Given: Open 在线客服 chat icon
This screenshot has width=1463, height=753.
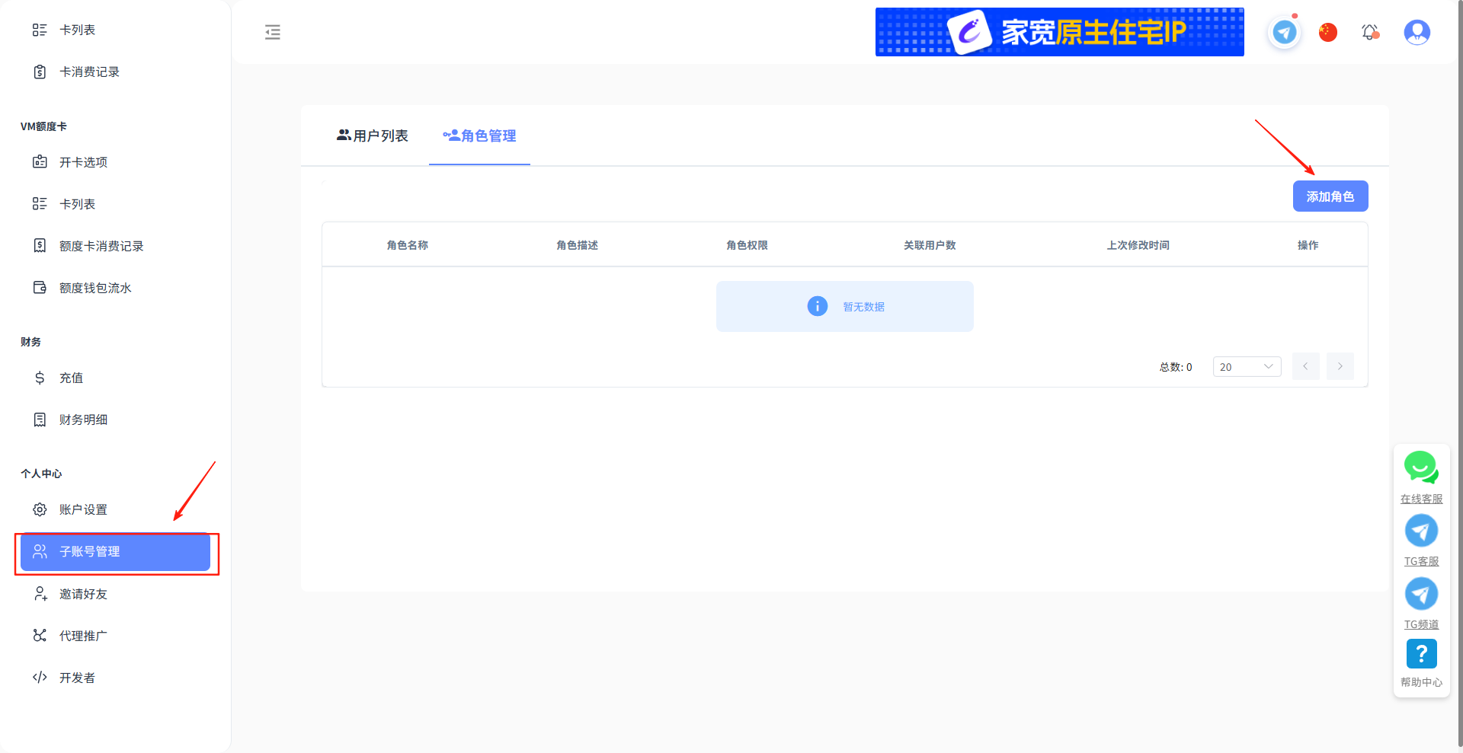Looking at the screenshot, I should 1421,467.
